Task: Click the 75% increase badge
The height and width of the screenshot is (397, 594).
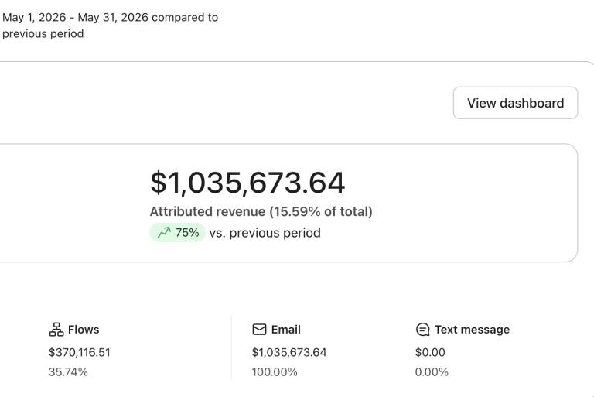Action: click(178, 232)
